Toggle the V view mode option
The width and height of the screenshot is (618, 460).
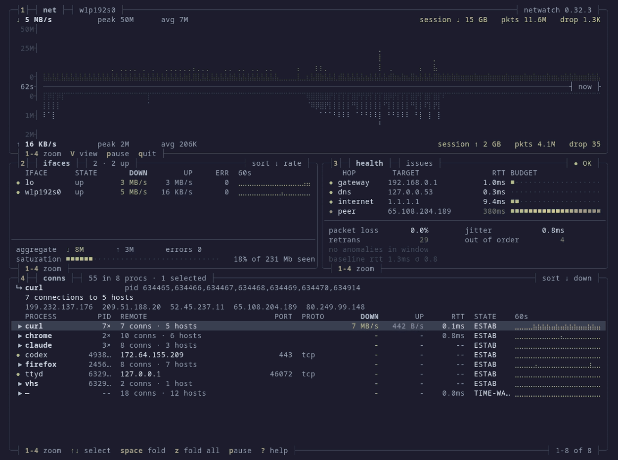(84, 154)
